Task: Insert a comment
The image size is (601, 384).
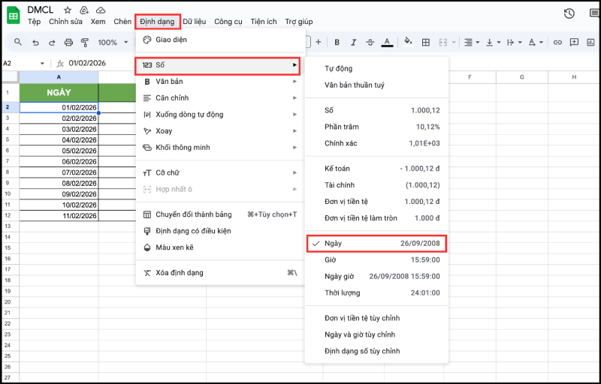Action: (x=574, y=42)
